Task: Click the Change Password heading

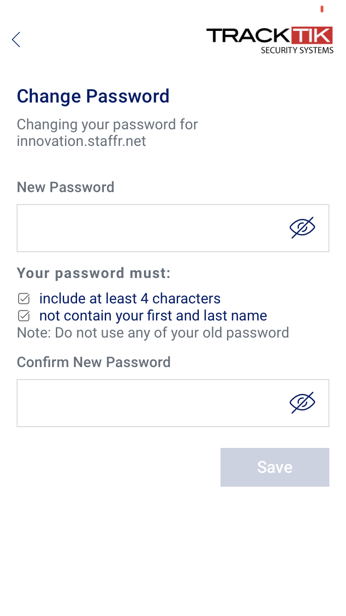Action: pyautogui.click(x=93, y=97)
